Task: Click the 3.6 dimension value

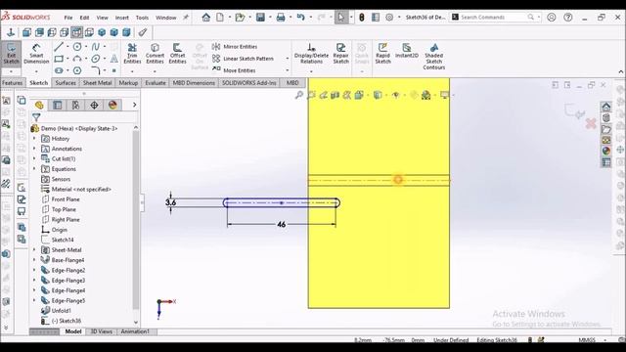Action: click(x=171, y=202)
